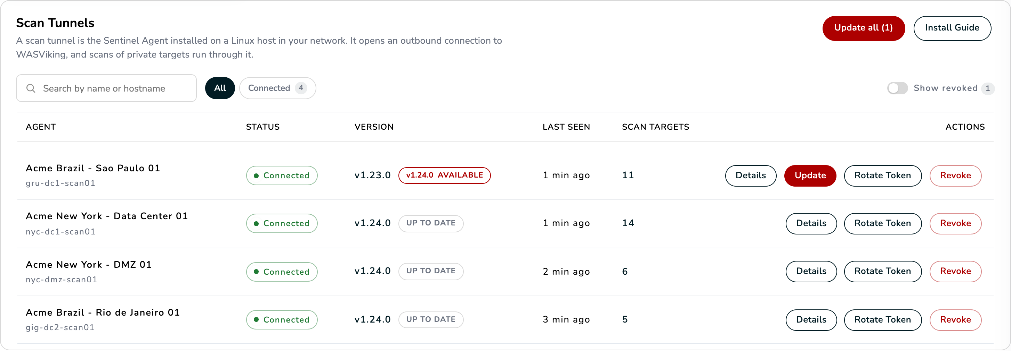Open Details for Rio de Janeiro 01
Image resolution: width=1011 pixels, height=351 pixels.
[811, 320]
